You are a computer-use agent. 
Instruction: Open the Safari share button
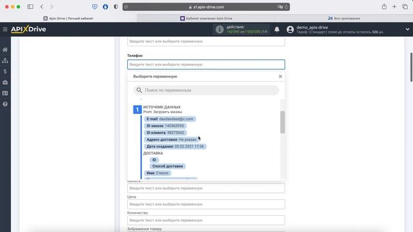point(384,7)
